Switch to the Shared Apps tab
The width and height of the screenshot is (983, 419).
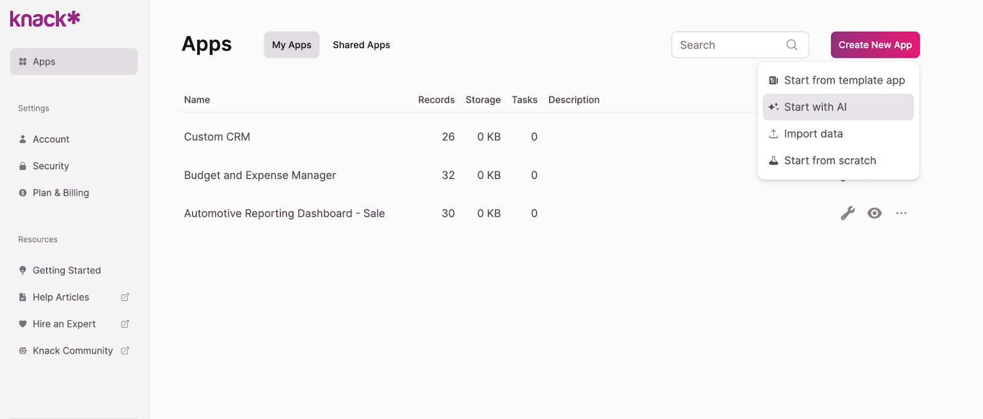(x=361, y=45)
